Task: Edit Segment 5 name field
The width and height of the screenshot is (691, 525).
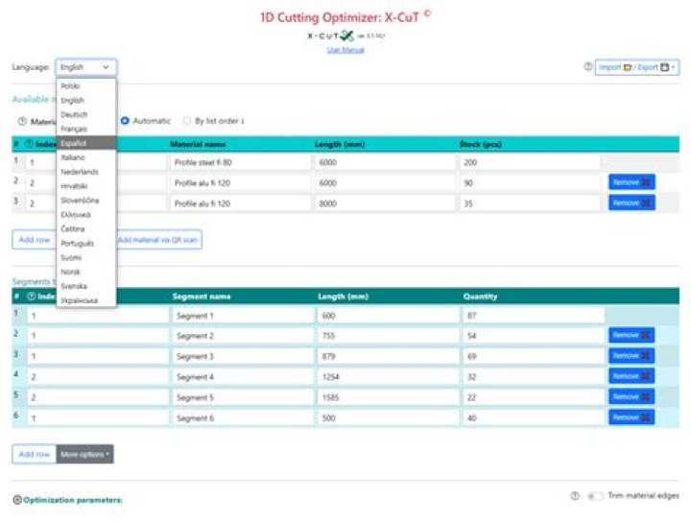Action: (x=243, y=397)
